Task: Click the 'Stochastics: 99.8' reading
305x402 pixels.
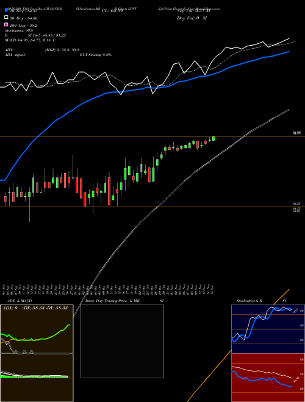Action: pyautogui.click(x=19, y=30)
